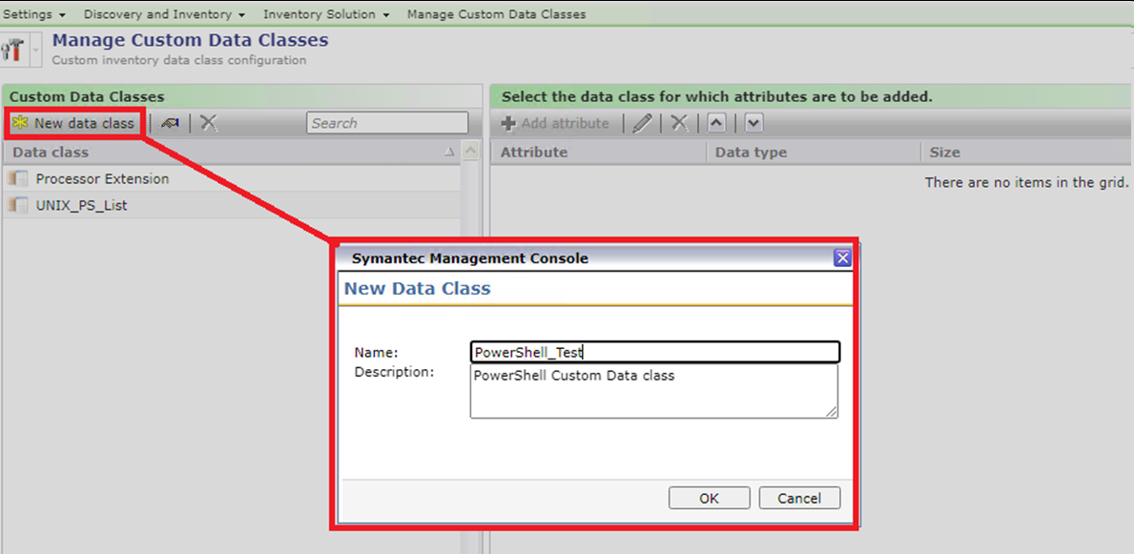The image size is (1134, 554).
Task: Click the Processor Extension row icon
Action: [x=19, y=178]
